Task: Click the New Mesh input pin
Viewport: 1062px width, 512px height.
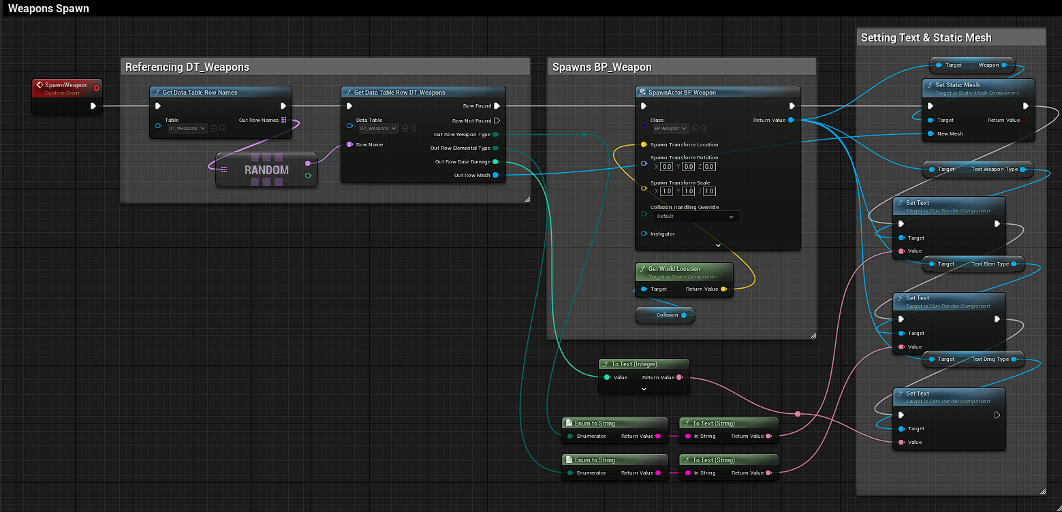Action: 931,133
